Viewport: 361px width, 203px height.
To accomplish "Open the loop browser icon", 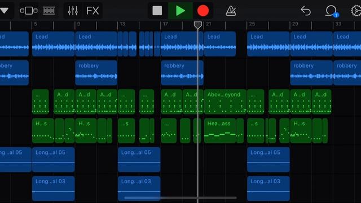I will [331, 11].
